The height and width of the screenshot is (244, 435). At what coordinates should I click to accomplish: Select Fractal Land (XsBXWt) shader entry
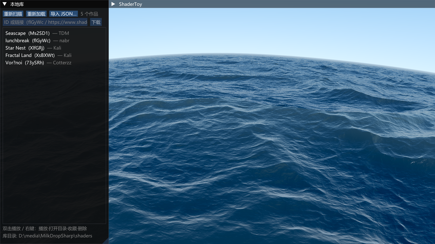coord(54,55)
